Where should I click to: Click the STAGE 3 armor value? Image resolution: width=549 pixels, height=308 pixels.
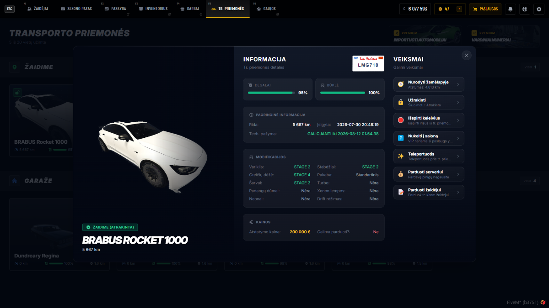tap(302, 183)
